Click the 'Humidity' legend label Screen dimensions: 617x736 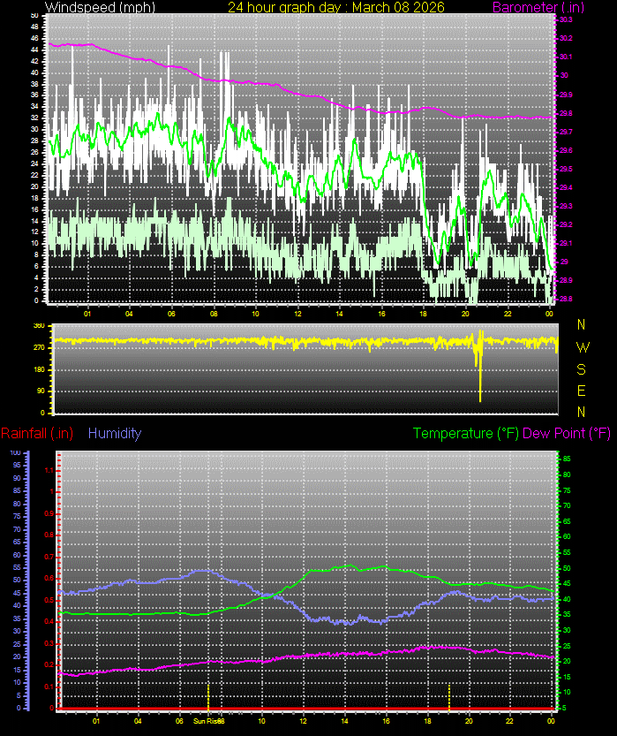tap(115, 433)
